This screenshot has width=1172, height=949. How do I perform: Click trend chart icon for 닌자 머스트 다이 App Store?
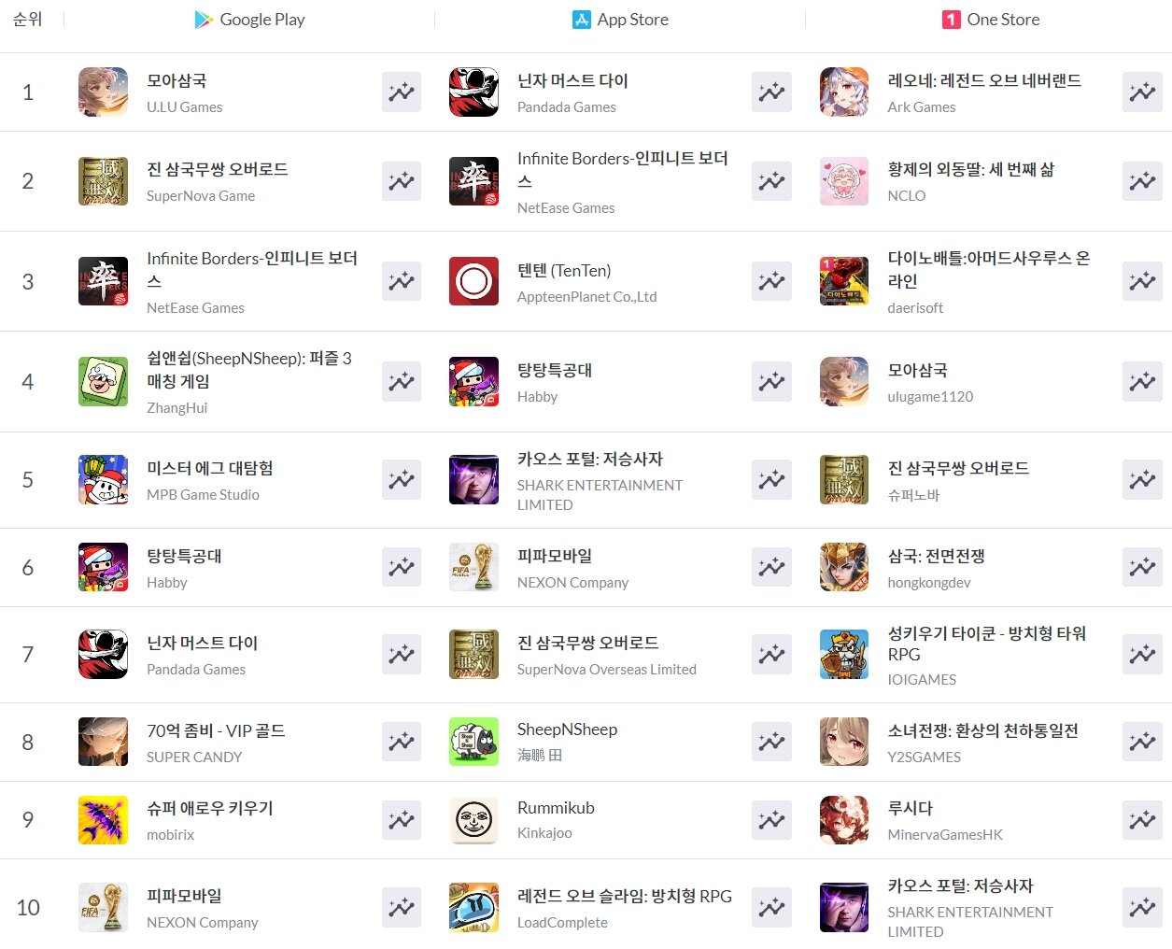pyautogui.click(x=771, y=92)
